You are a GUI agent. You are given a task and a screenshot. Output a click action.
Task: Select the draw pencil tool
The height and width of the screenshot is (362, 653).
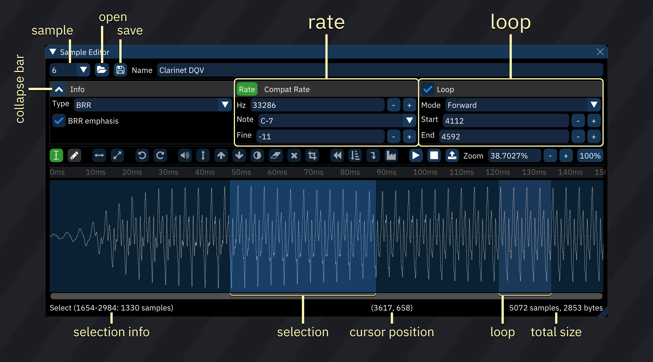point(74,156)
